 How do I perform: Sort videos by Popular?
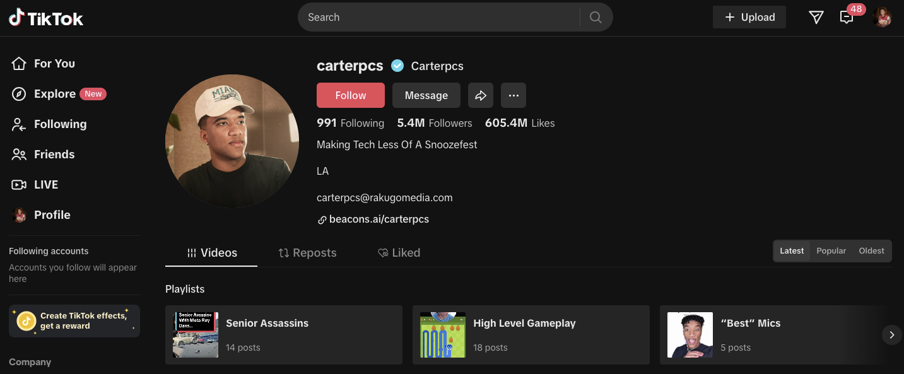(x=831, y=250)
